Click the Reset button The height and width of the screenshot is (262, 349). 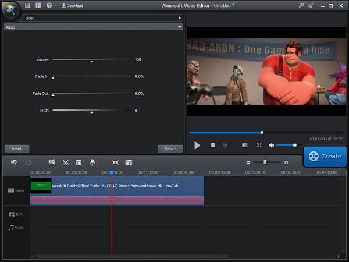click(17, 148)
